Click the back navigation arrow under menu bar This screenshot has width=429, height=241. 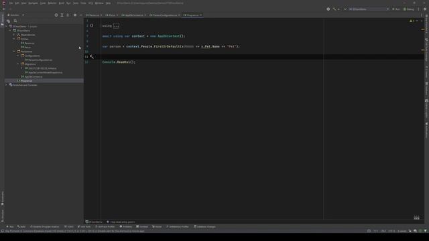tap(4, 9)
